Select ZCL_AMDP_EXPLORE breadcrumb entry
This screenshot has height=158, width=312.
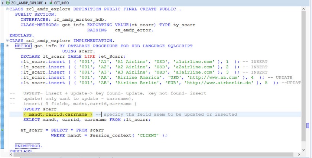click(x=27, y=3)
